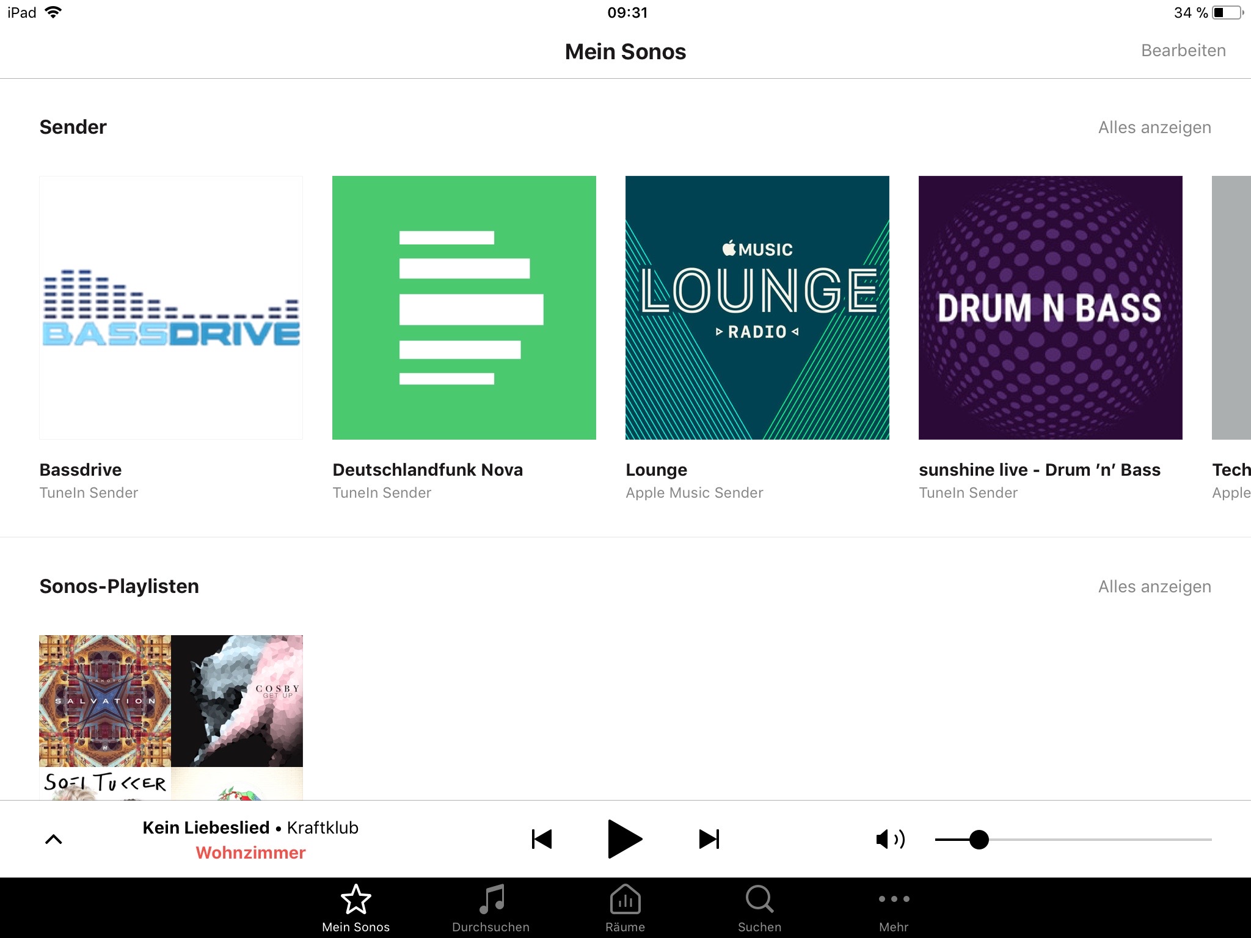Show all Sonos-Playlisten via Alles anzeigen
This screenshot has width=1251, height=938.
[1154, 587]
